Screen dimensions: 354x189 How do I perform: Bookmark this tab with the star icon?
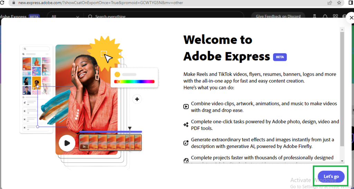(339, 3)
